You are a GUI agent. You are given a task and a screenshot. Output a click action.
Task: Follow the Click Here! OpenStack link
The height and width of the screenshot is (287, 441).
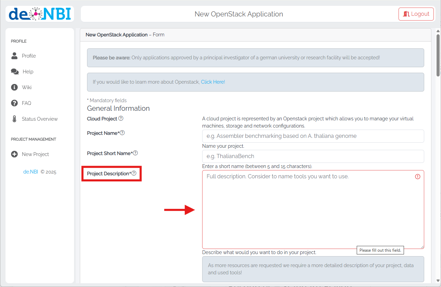(x=213, y=82)
